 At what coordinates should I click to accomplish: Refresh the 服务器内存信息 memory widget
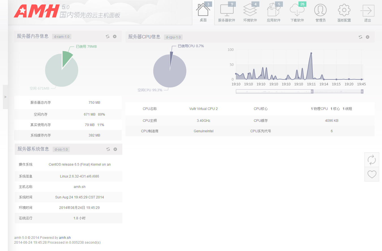pyautogui.click(x=107, y=36)
